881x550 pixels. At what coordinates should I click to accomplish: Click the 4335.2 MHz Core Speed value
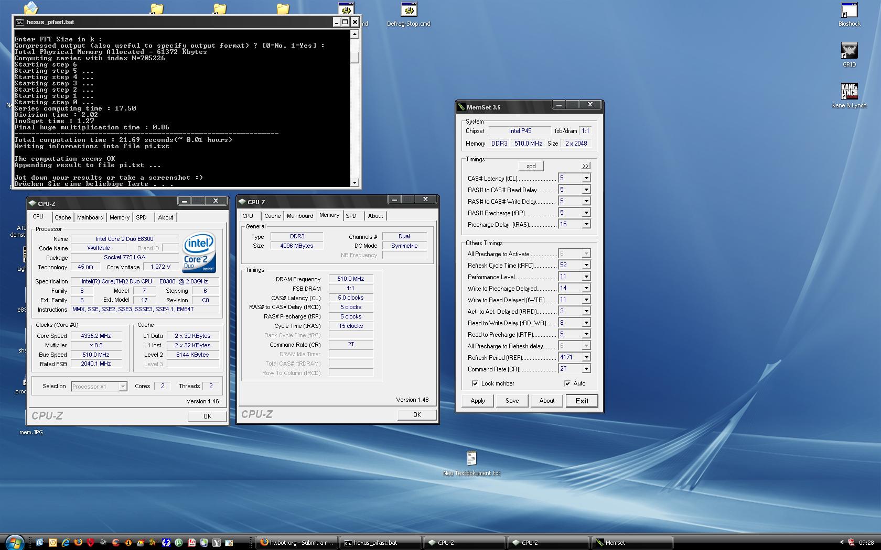point(96,336)
